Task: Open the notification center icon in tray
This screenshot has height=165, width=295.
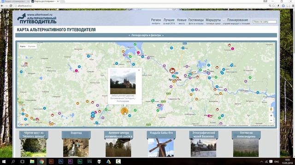Action: [271, 161]
